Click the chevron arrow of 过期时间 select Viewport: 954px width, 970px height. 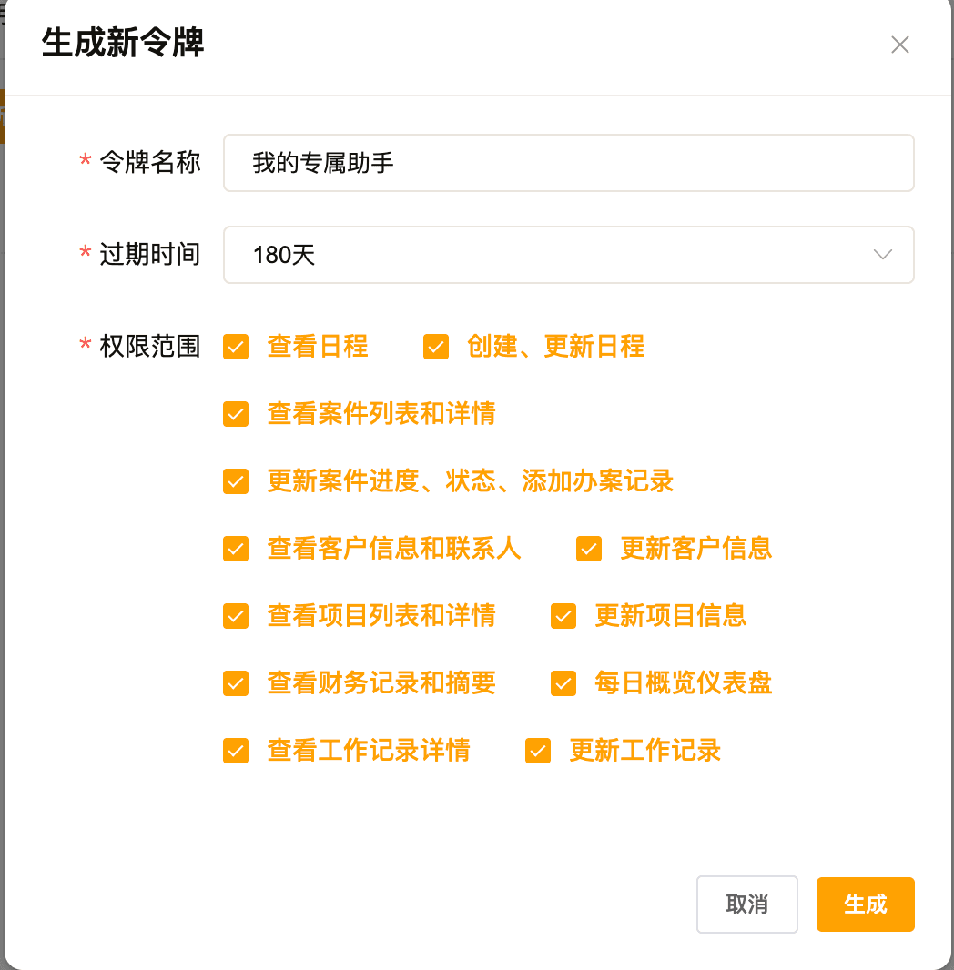(882, 255)
